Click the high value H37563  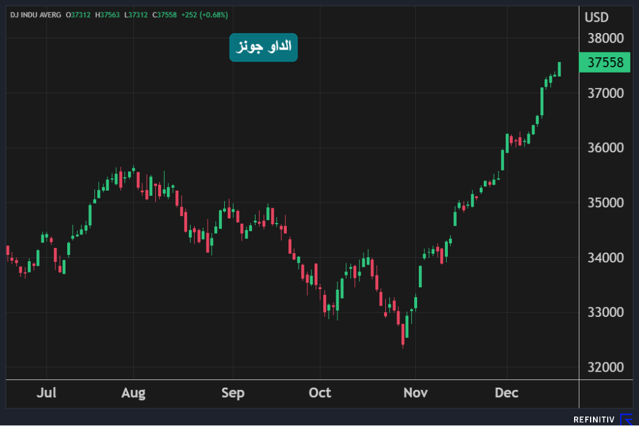click(x=109, y=14)
